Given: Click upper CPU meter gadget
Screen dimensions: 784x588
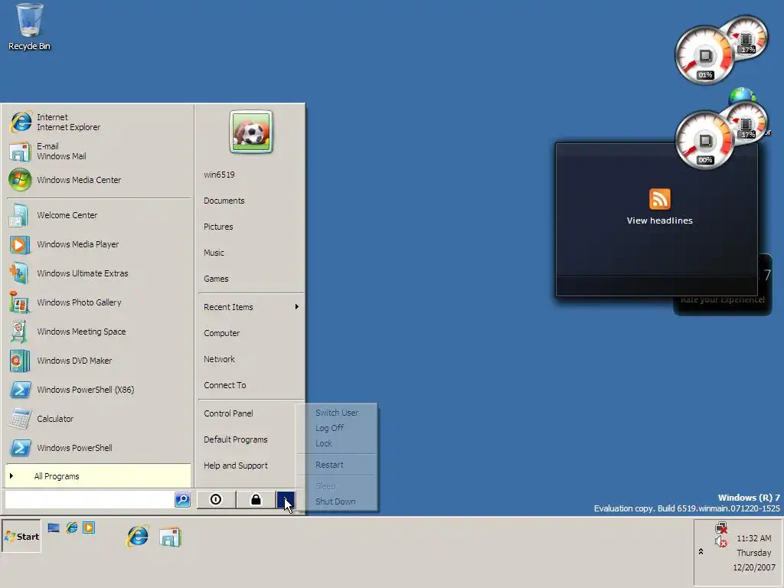Looking at the screenshot, I should pos(705,55).
